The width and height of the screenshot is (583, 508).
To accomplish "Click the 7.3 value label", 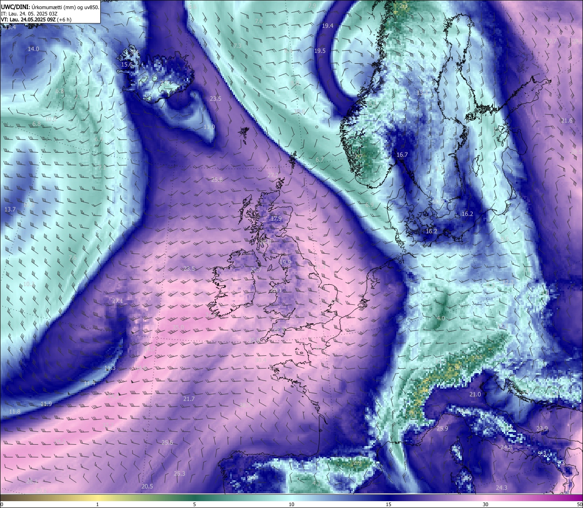I will tap(237, 46).
